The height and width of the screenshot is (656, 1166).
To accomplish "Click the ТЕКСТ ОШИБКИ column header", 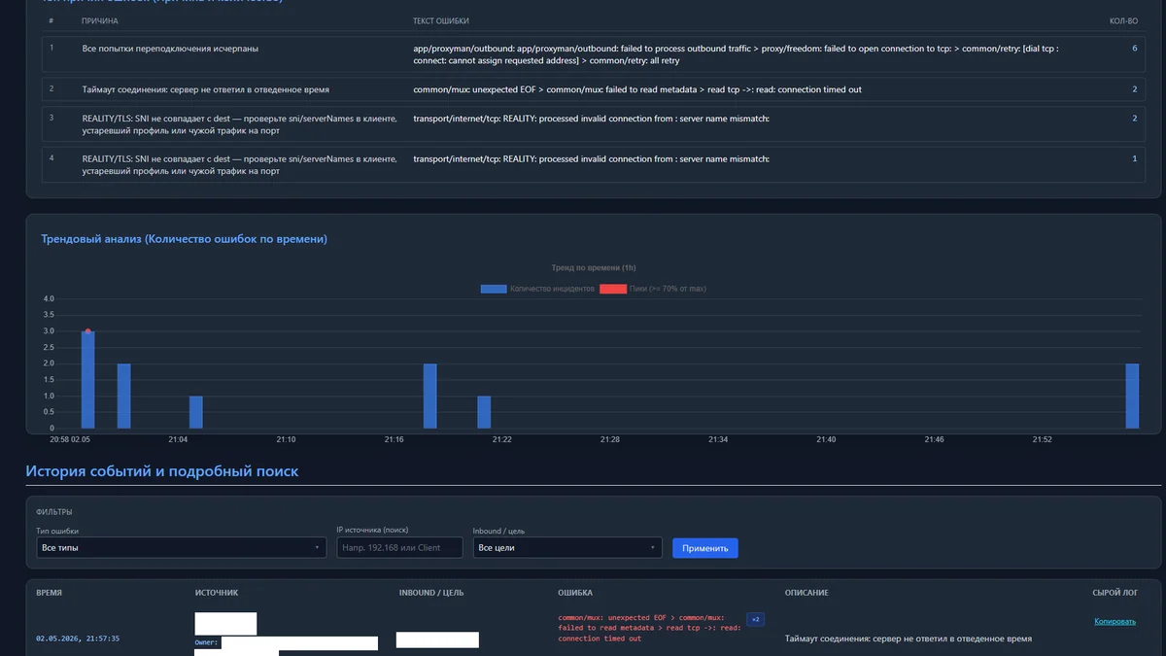I will click(x=443, y=20).
